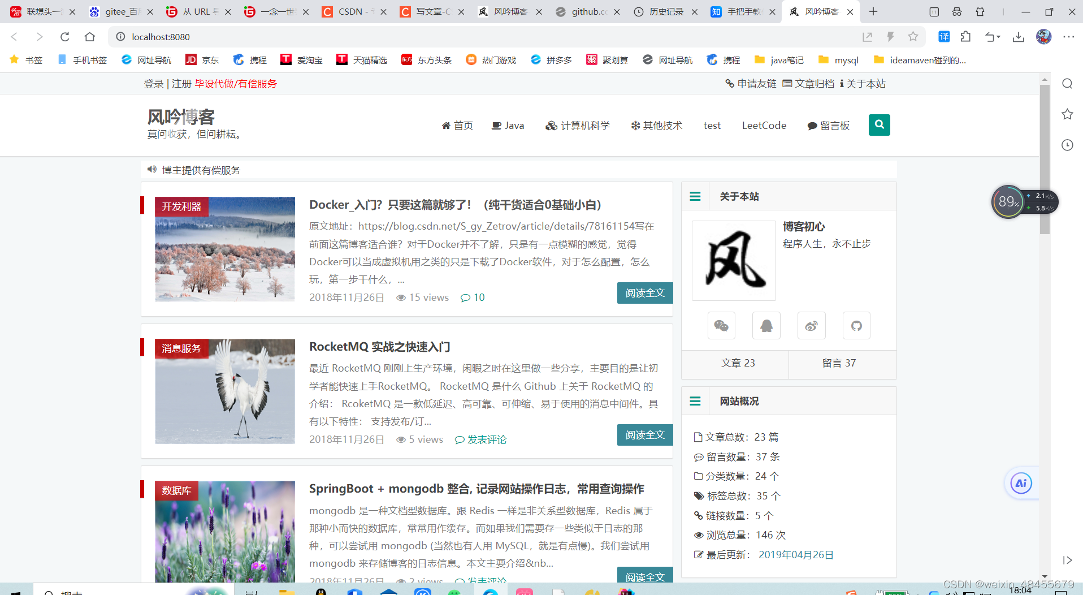
Task: Open the GitHub profile icon
Action: [856, 325]
